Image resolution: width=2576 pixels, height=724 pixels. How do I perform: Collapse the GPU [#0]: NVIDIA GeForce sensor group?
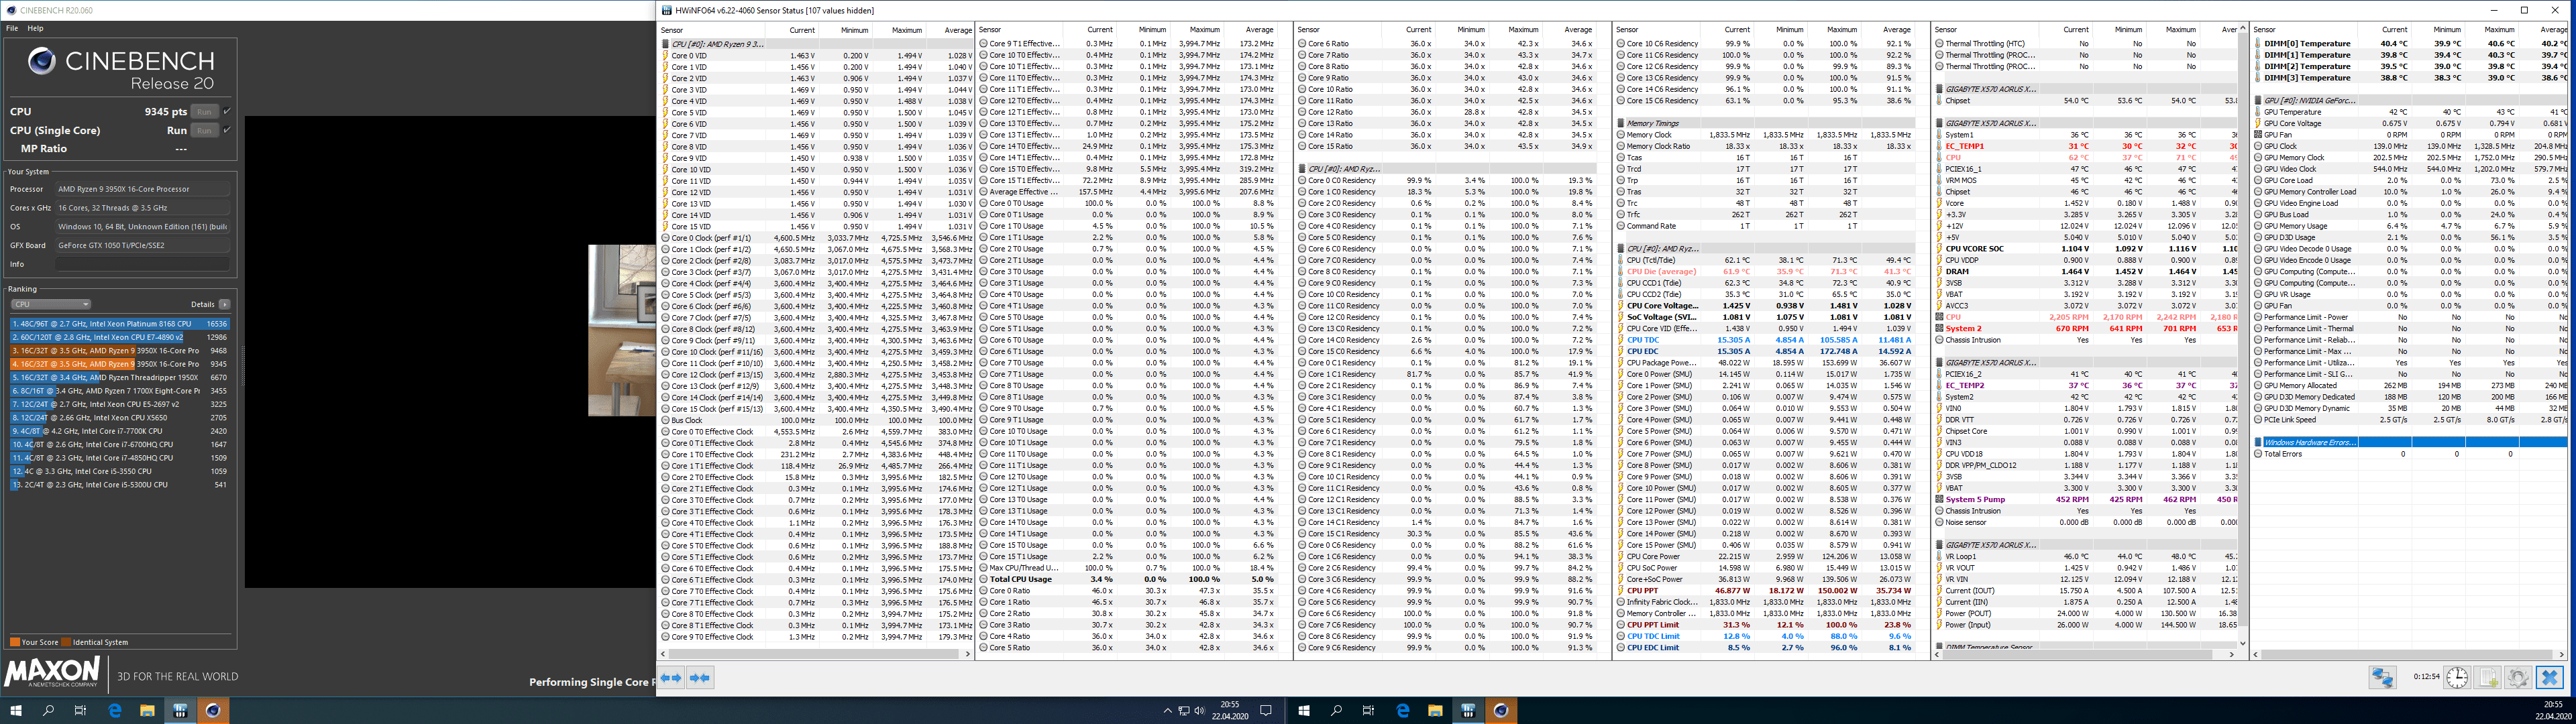pos(2258,100)
